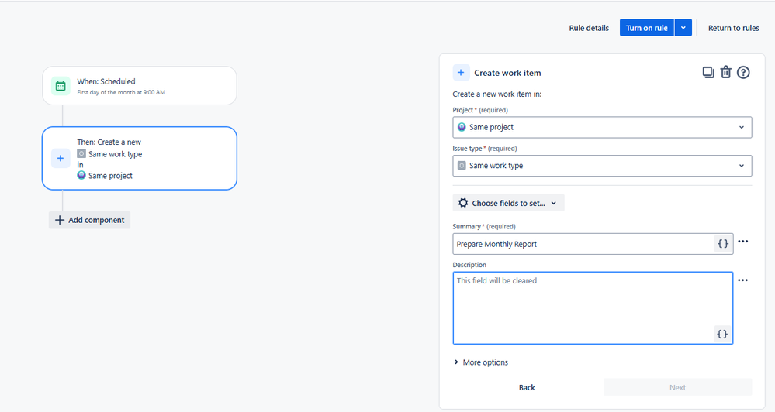The width and height of the screenshot is (775, 412).
Task: Open Rule details
Action: (589, 28)
